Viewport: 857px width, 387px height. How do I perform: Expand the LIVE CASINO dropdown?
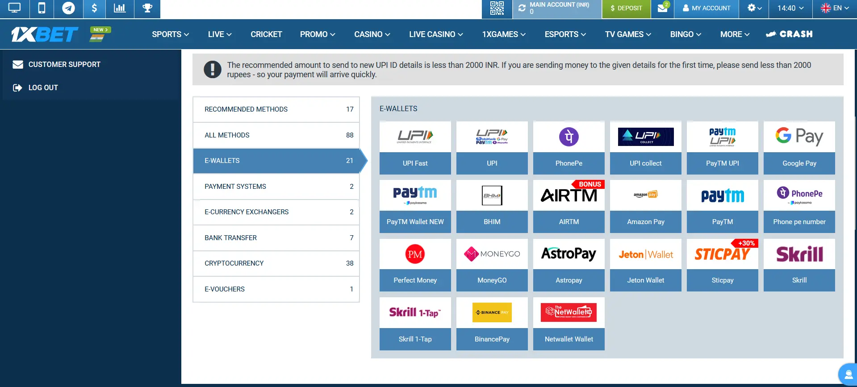point(436,34)
